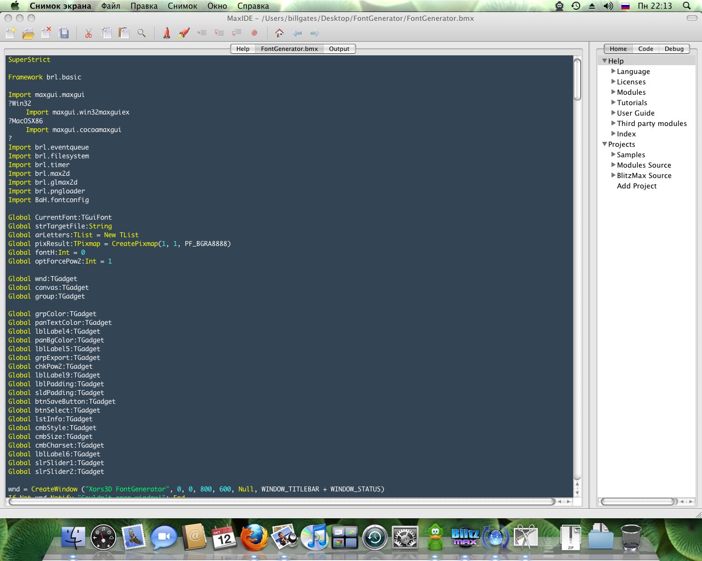Go to Home using the house icon
This screenshot has width=702, height=561.
coord(279,33)
